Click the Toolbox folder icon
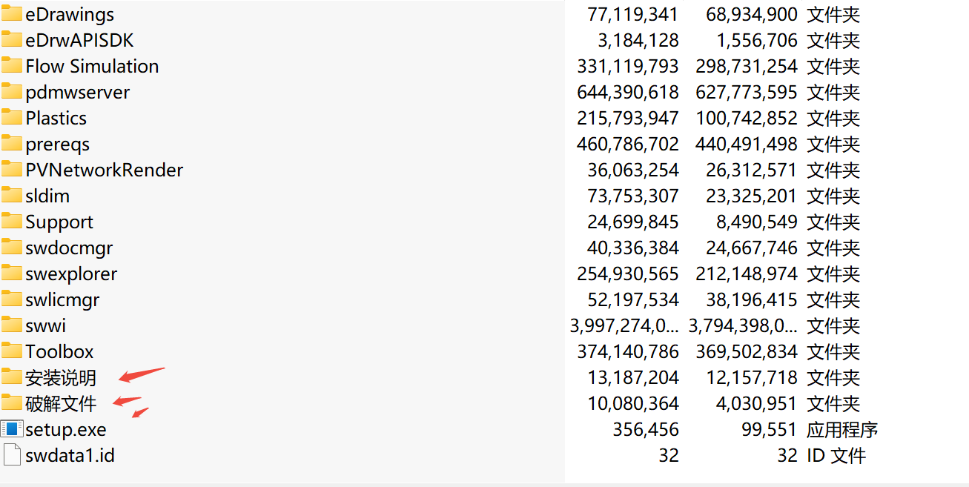The width and height of the screenshot is (969, 487). [12, 351]
